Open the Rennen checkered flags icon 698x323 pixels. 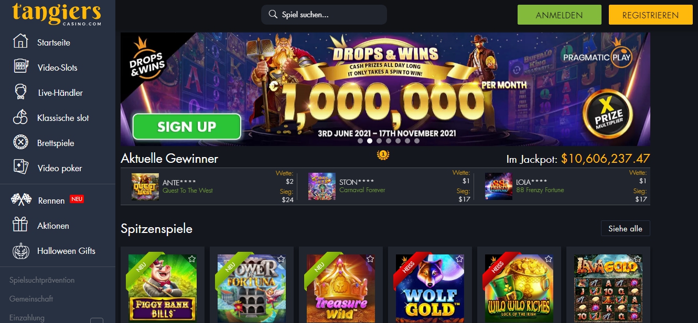pos(22,201)
